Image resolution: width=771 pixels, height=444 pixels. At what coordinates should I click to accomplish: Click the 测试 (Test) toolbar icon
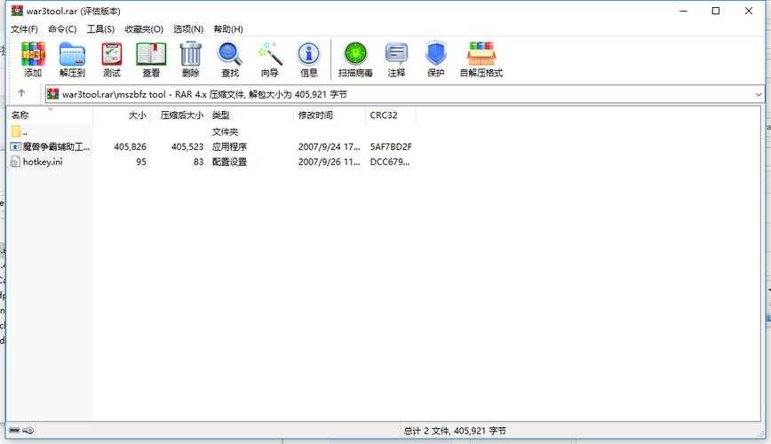(x=112, y=54)
